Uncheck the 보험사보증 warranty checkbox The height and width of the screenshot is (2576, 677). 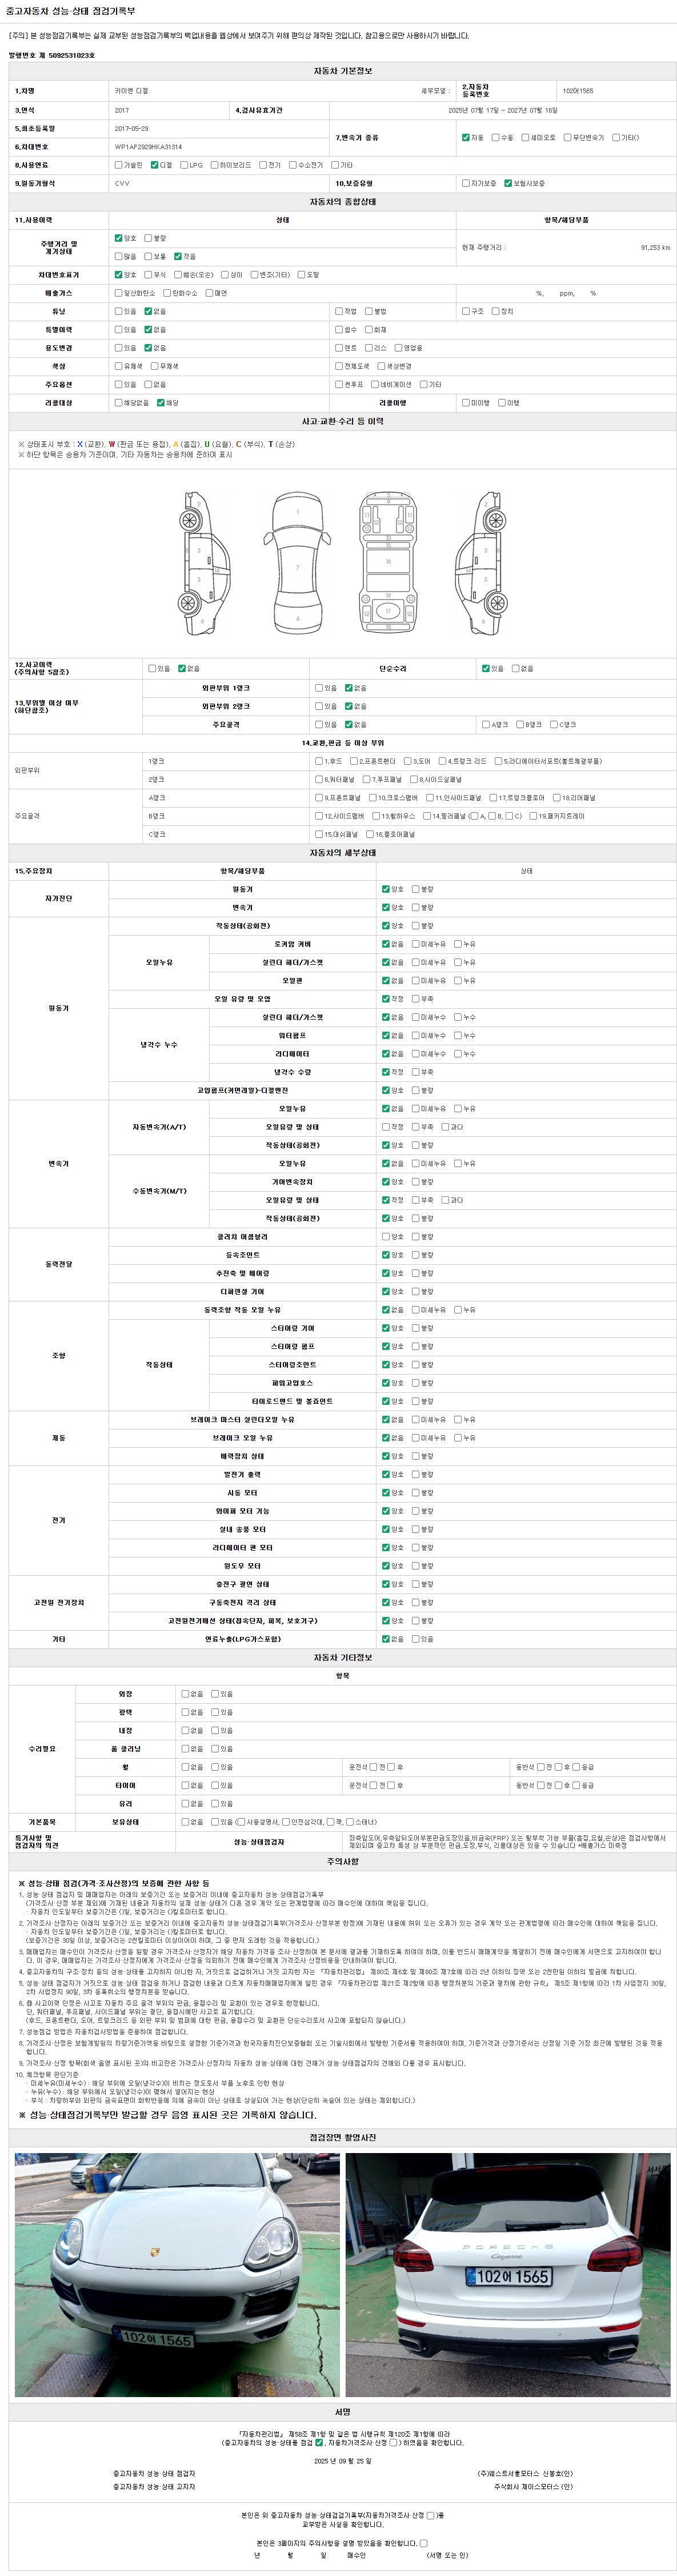click(508, 183)
